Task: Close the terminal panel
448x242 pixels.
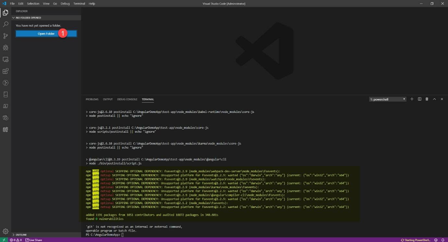Action: click(x=442, y=99)
